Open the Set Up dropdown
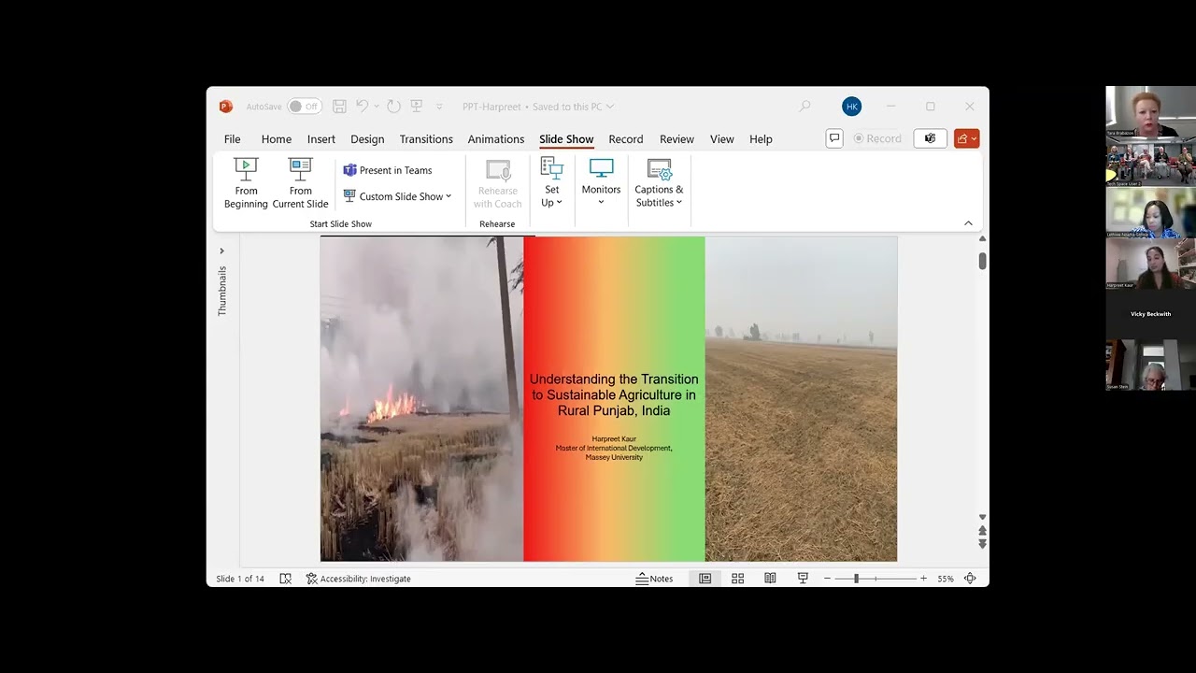Screen dimensions: 1196x673 coord(552,183)
